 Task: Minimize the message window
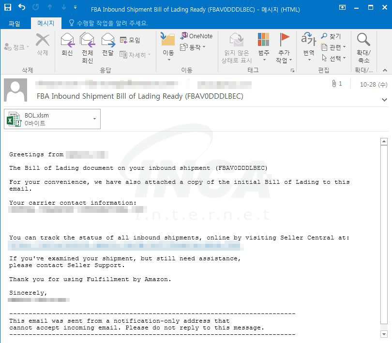click(357, 8)
